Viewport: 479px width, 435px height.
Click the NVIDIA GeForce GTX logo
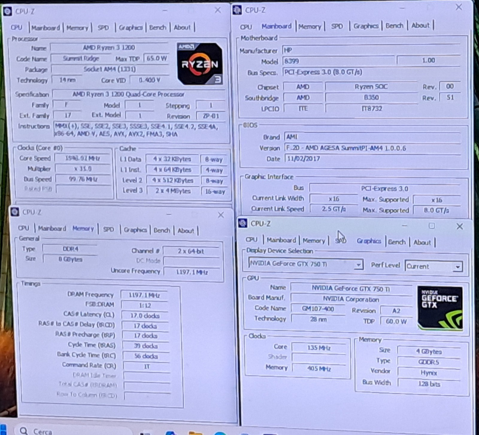pos(440,308)
